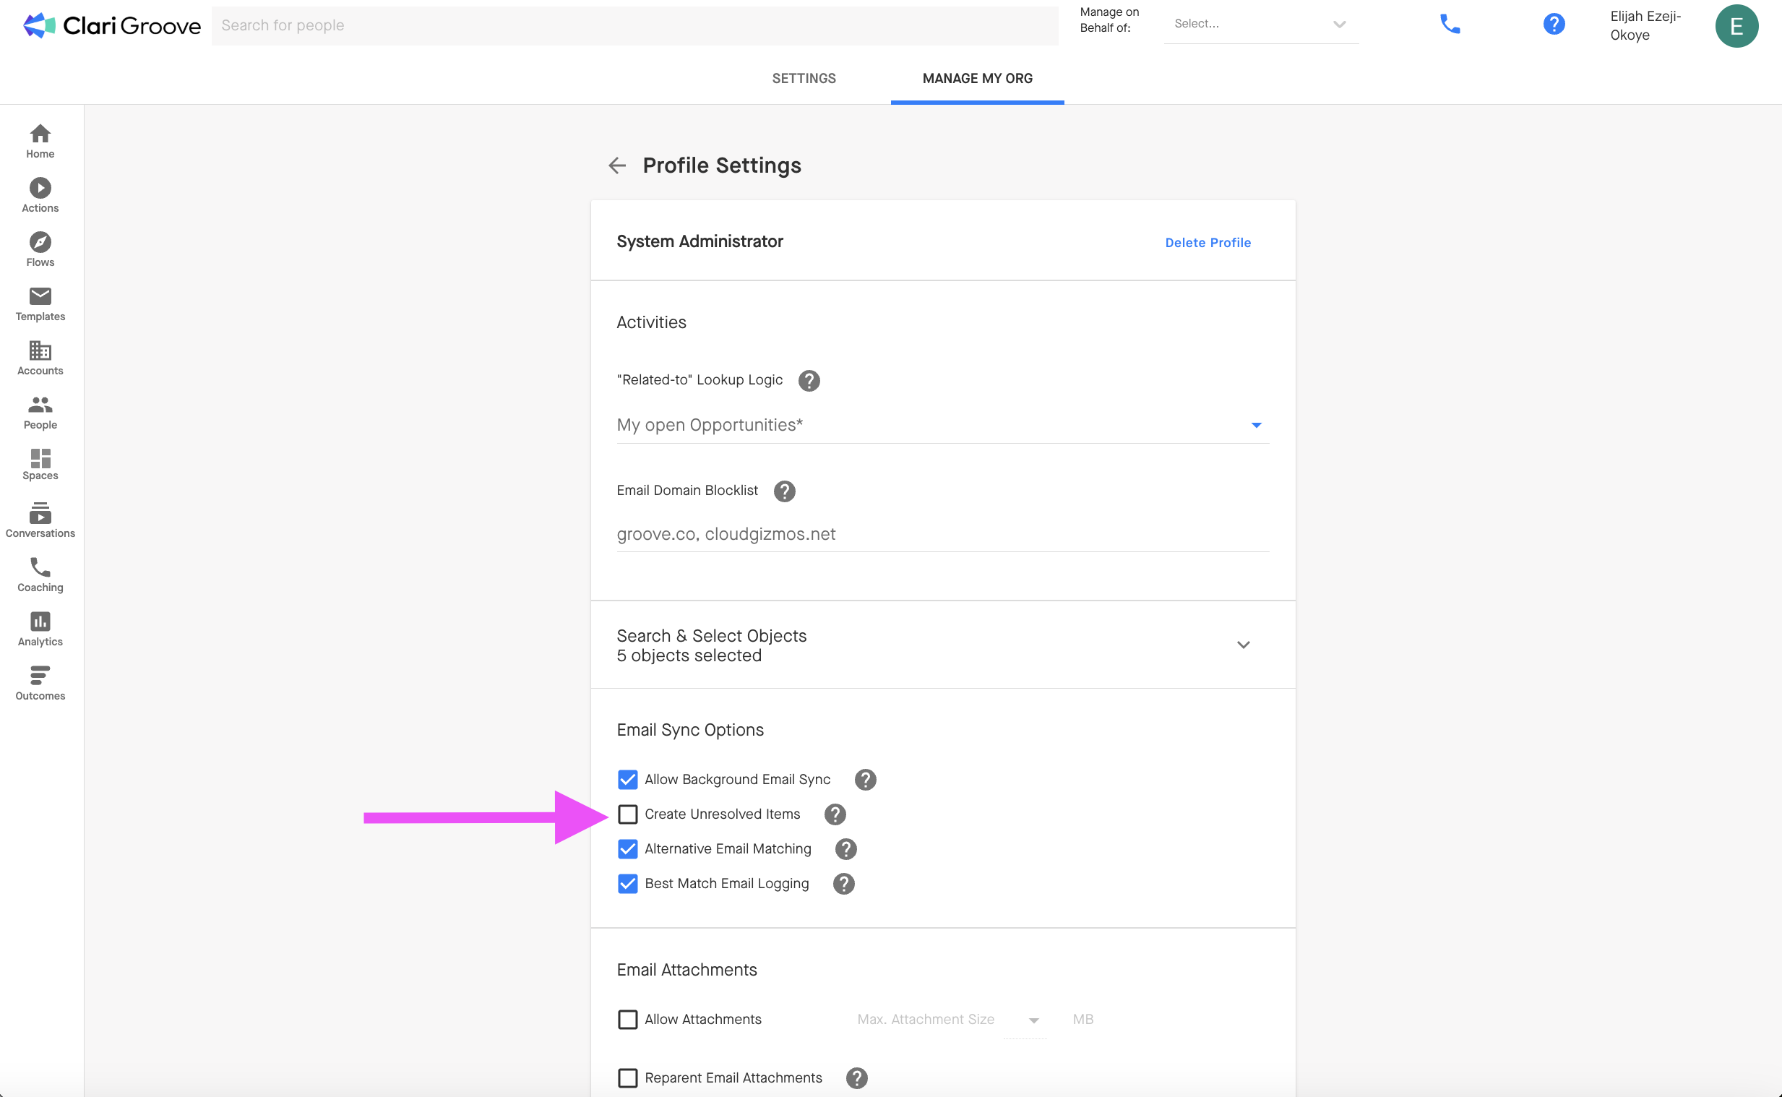Show help for Best Match Email Logging
Image resolution: width=1782 pixels, height=1097 pixels.
[843, 885]
